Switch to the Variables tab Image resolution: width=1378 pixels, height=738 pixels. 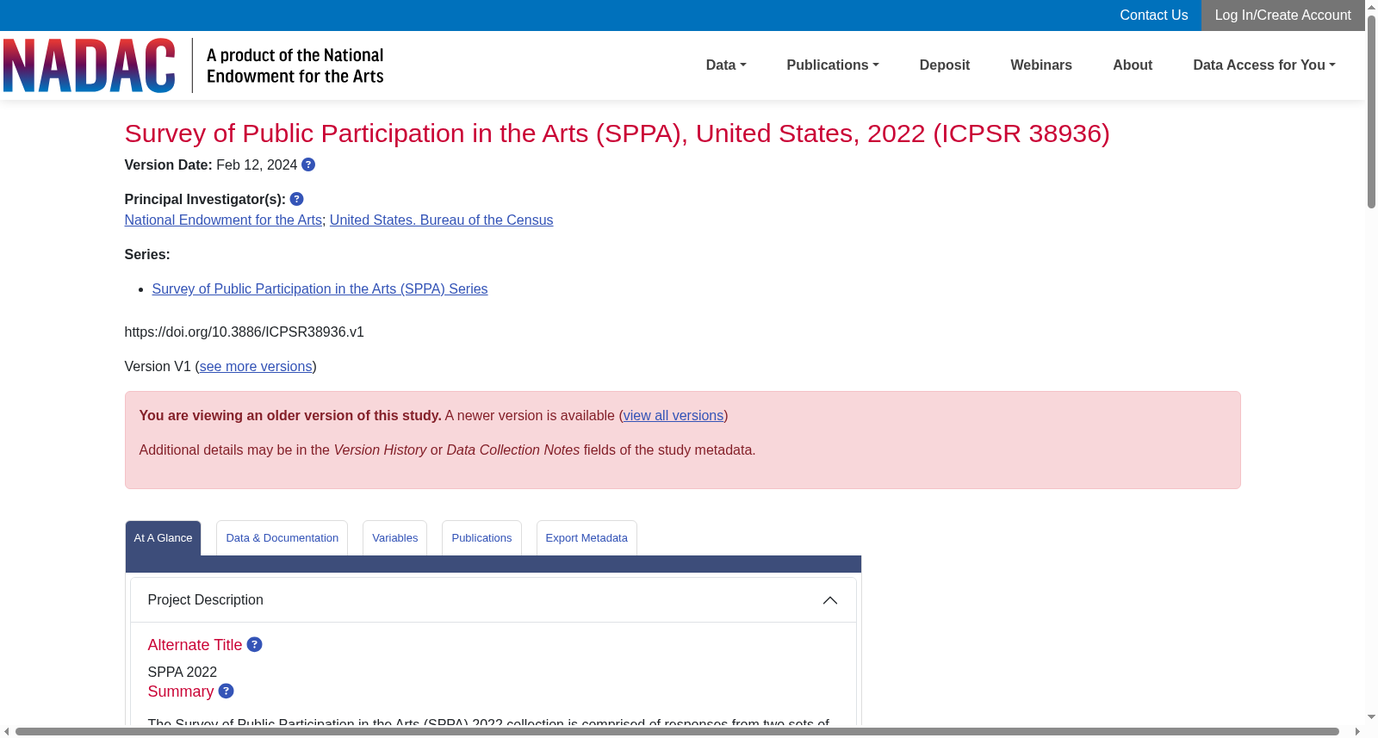(395, 538)
